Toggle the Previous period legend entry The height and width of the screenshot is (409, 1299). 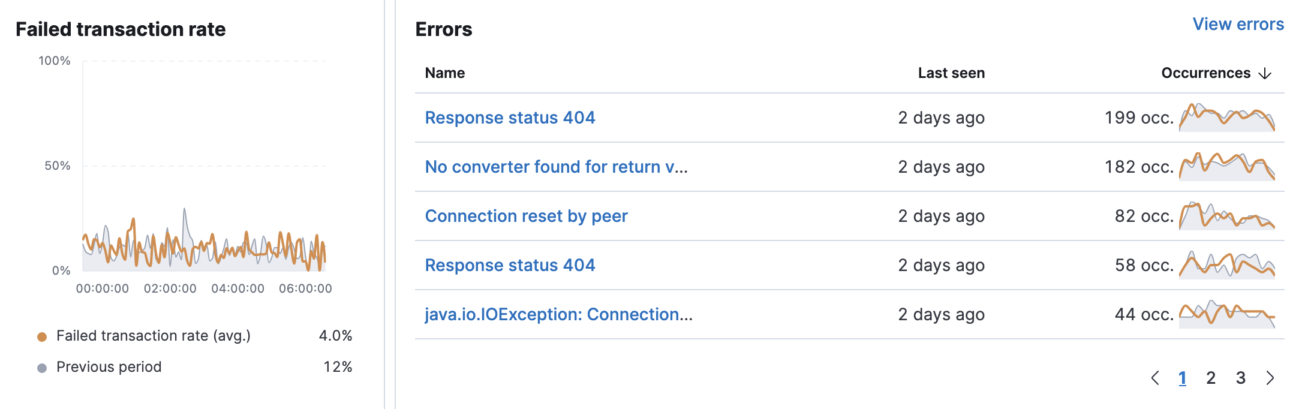(x=108, y=367)
